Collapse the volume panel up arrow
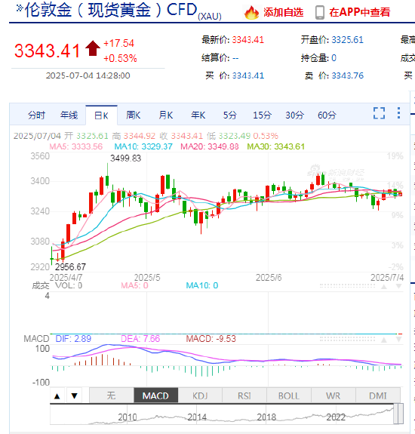Image resolution: width=415 pixels, height=434 pixels. [x=384, y=287]
